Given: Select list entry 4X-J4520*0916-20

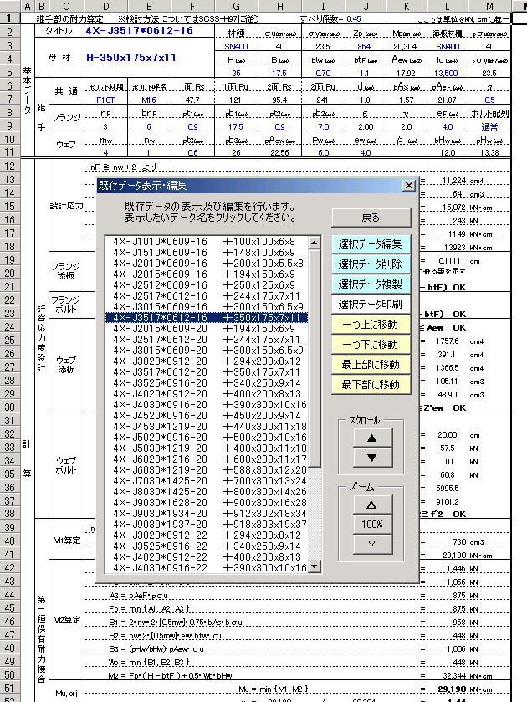Looking at the screenshot, I should [207, 416].
